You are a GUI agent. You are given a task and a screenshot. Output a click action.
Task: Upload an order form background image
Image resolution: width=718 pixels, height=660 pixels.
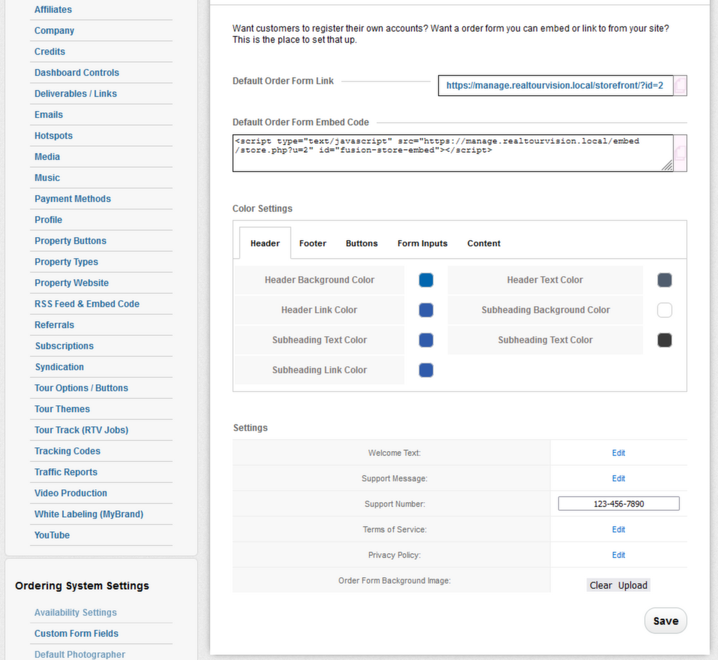click(632, 585)
